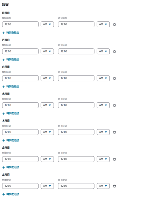Screen dimensions: 147x198
Task: Select the 金曜日 start time input
Action: pos(20,159)
